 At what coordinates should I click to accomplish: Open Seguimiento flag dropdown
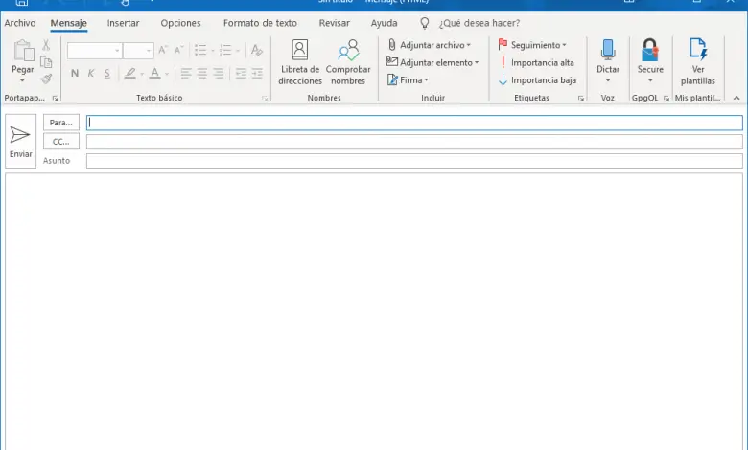pos(532,45)
